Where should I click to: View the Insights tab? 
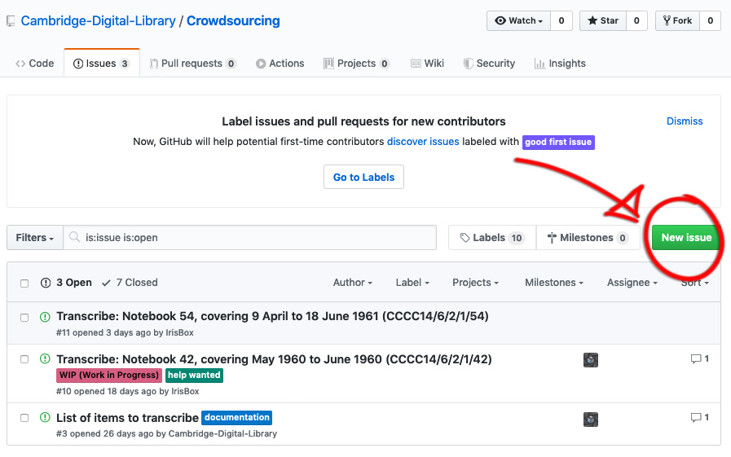(560, 64)
